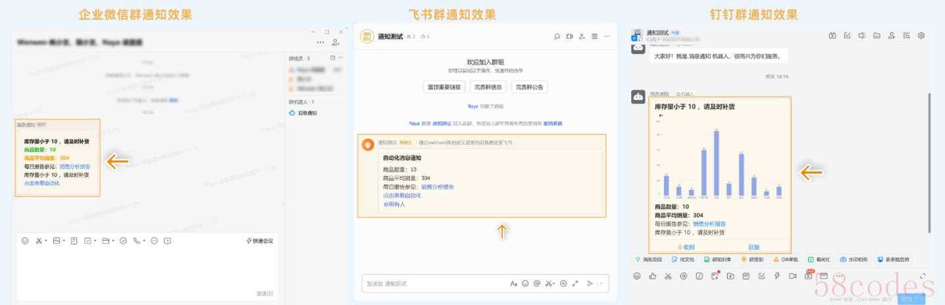Click 完善群信息 button in Feishu
945x305 pixels.
(488, 87)
